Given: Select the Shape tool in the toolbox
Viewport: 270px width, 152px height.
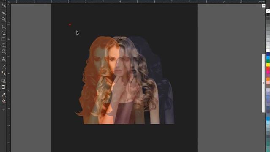Looking at the screenshot, I should pos(3,5).
